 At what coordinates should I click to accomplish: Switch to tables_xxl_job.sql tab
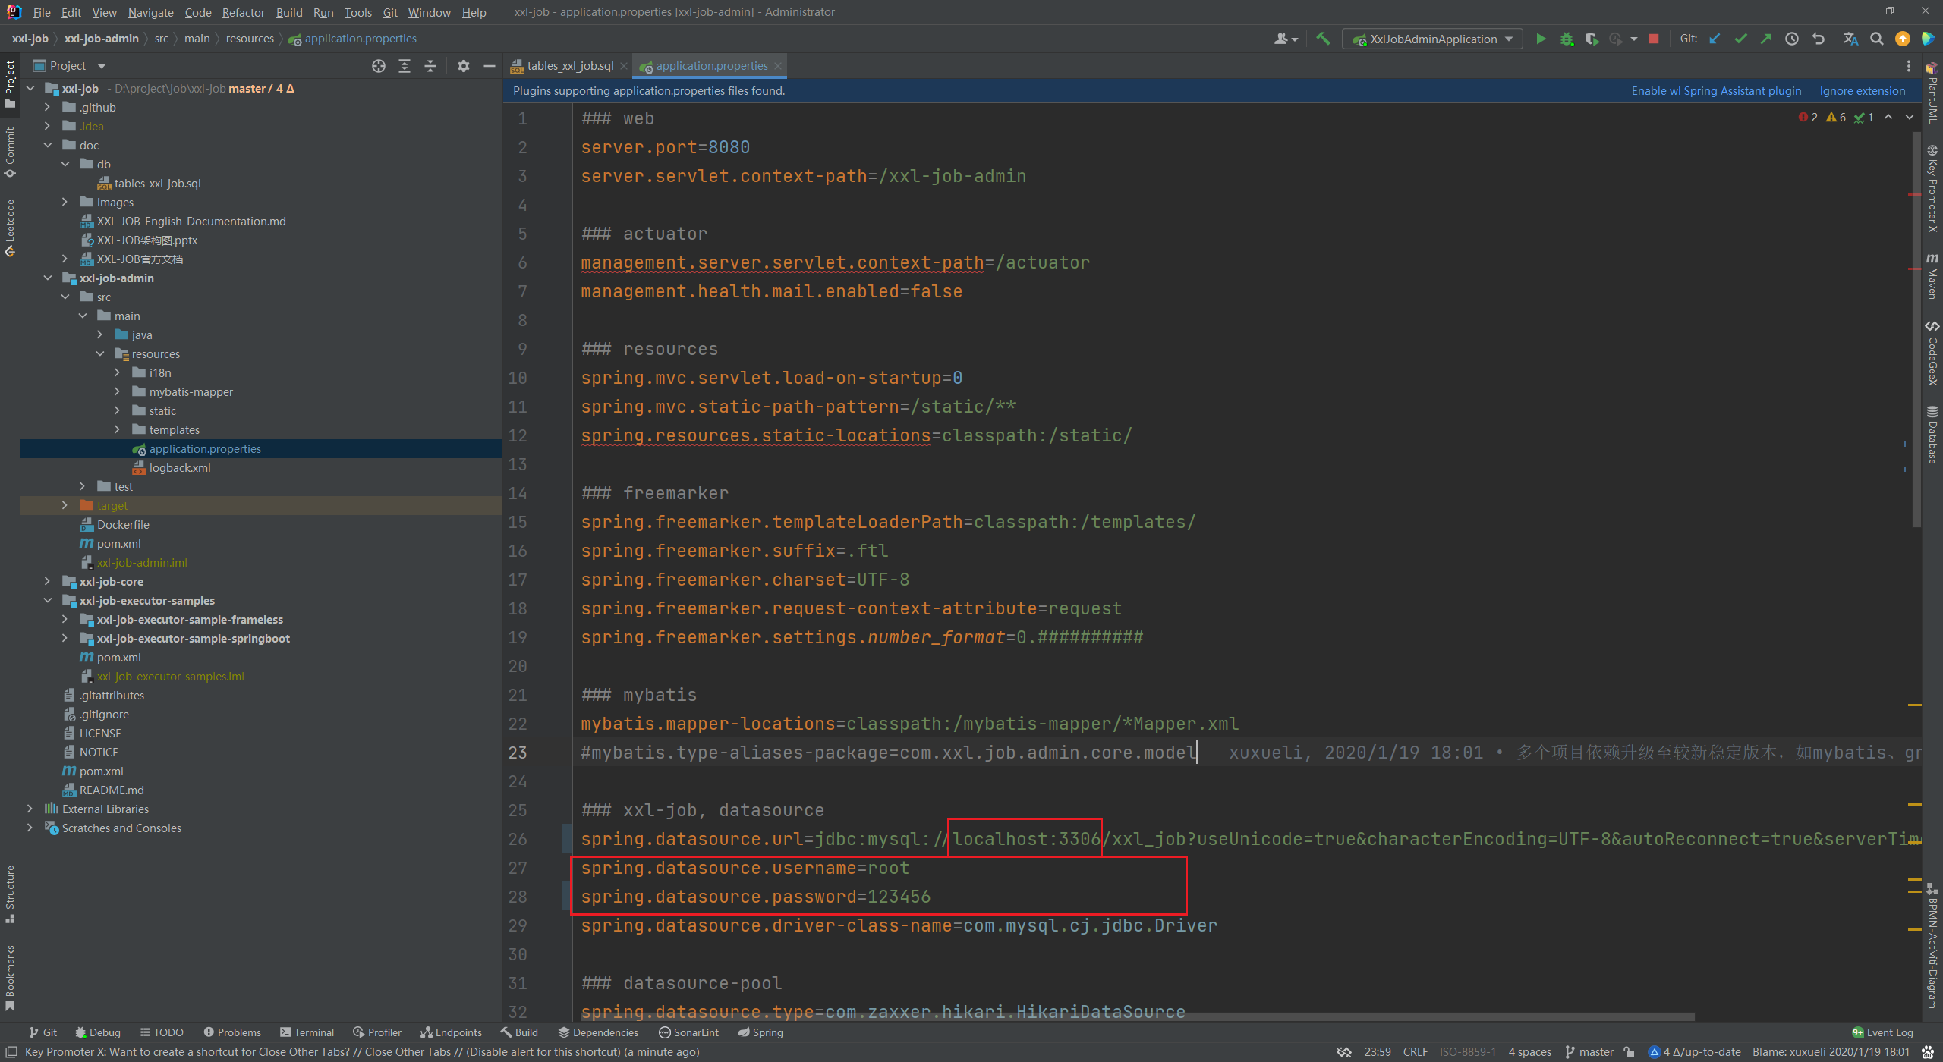pos(569,66)
